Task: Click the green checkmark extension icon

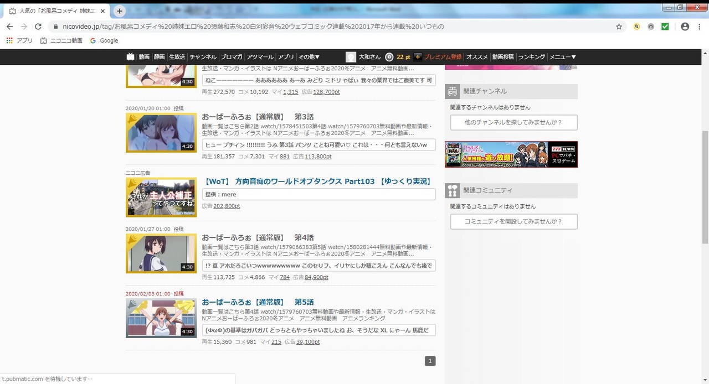Action: (665, 27)
